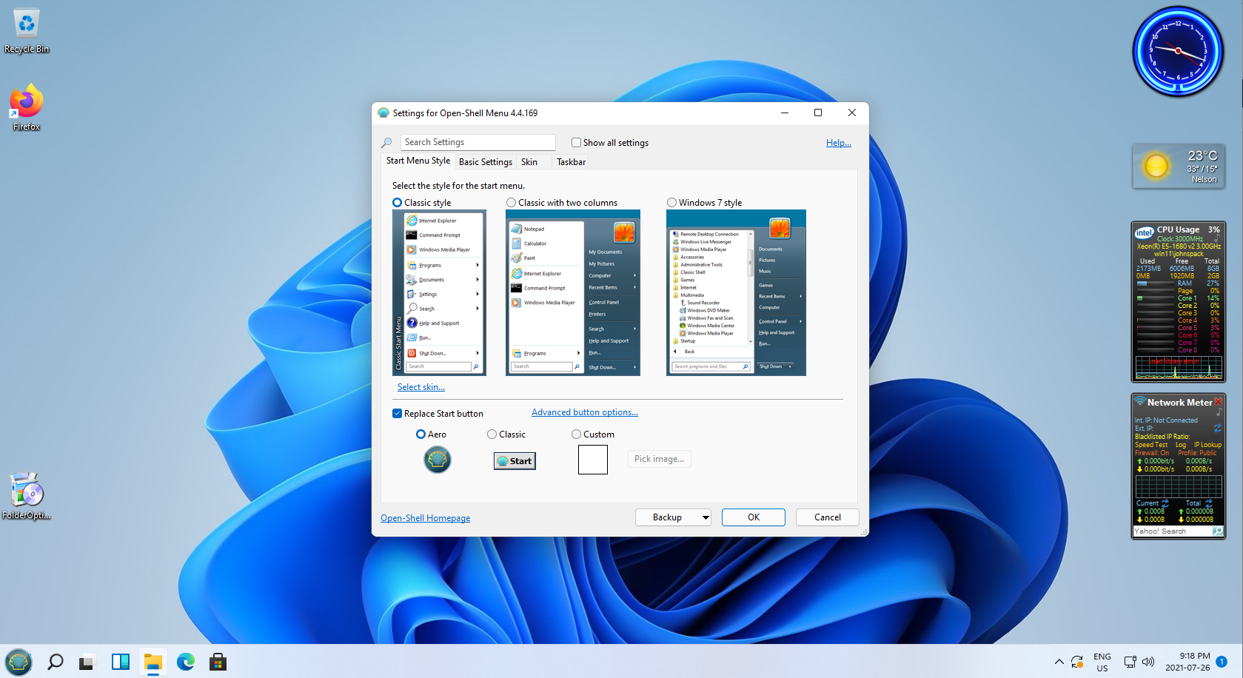This screenshot has width=1243, height=678.
Task: Open the Select skin... link
Action: [421, 387]
